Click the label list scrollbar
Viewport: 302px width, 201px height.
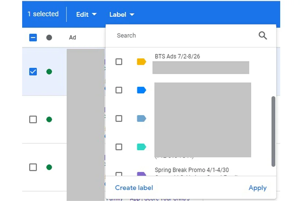pos(273,132)
